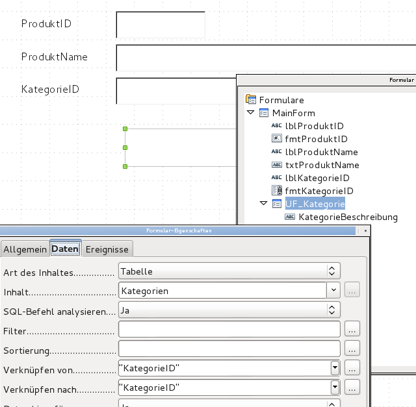The height and width of the screenshot is (407, 416).
Task: Select the lblProduktID tree entry
Action: point(315,126)
